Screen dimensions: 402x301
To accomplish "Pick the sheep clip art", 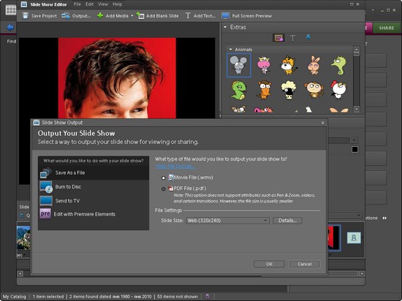I will [289, 90].
